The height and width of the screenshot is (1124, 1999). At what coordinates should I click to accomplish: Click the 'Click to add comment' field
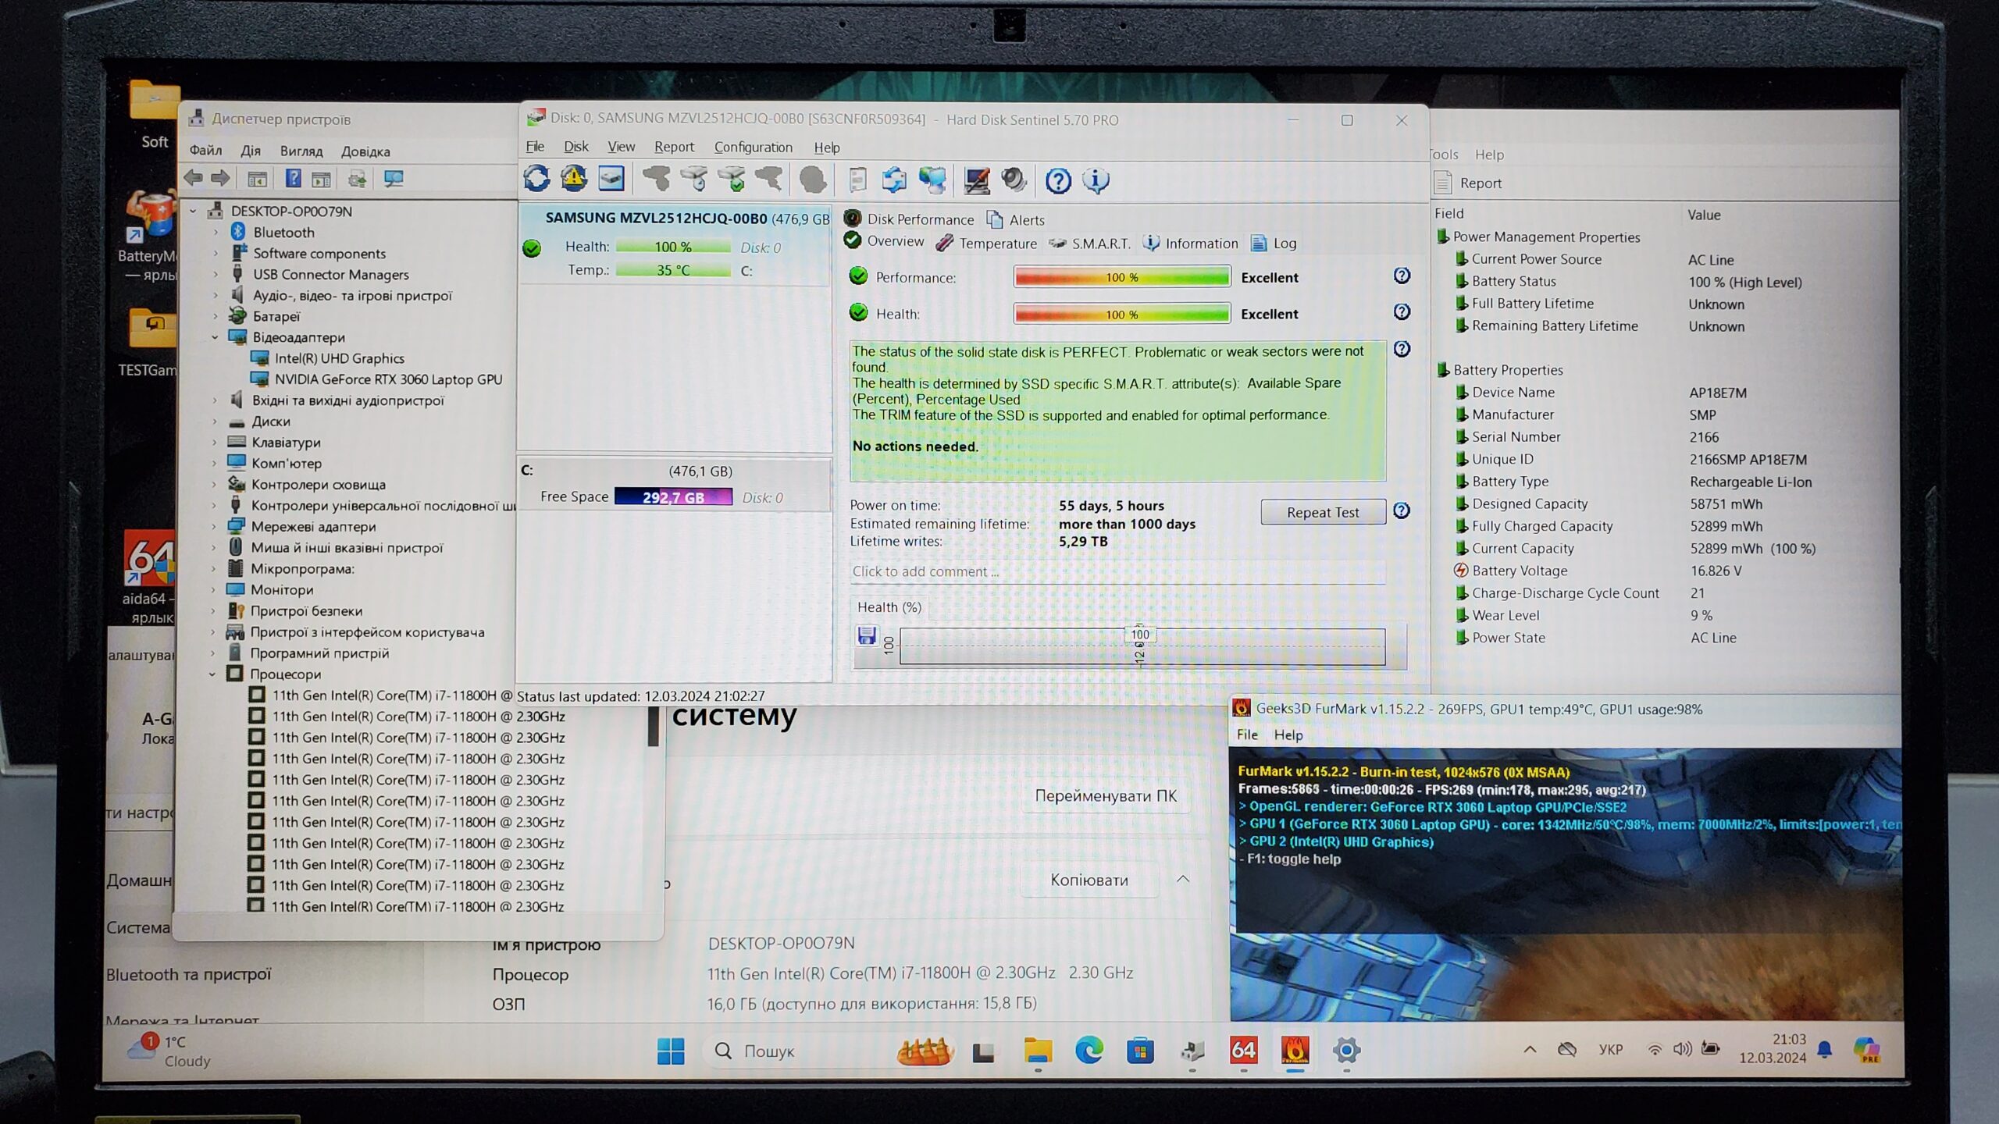point(1117,571)
